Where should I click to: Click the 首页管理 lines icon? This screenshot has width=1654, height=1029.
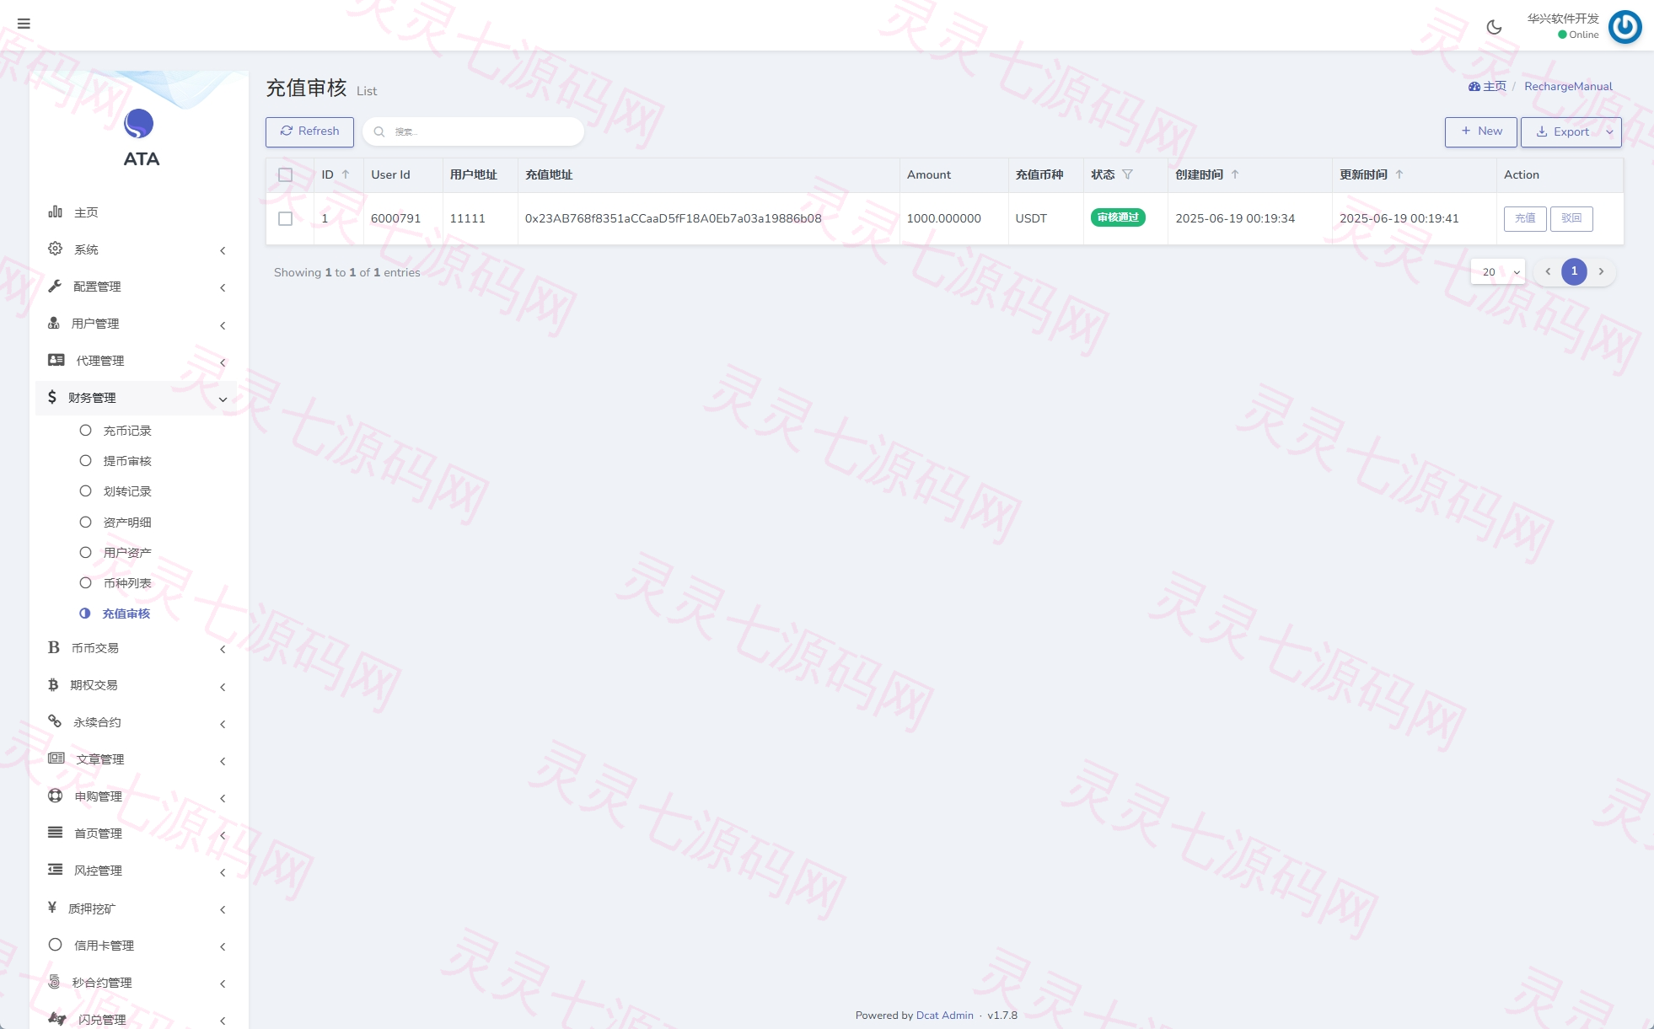(56, 833)
